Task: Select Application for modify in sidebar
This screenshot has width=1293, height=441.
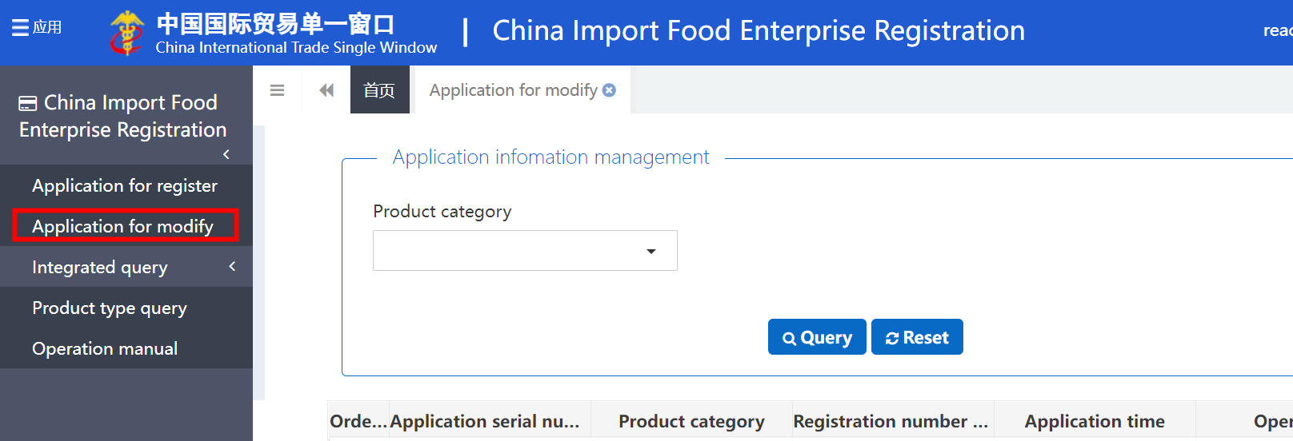Action: 125,226
